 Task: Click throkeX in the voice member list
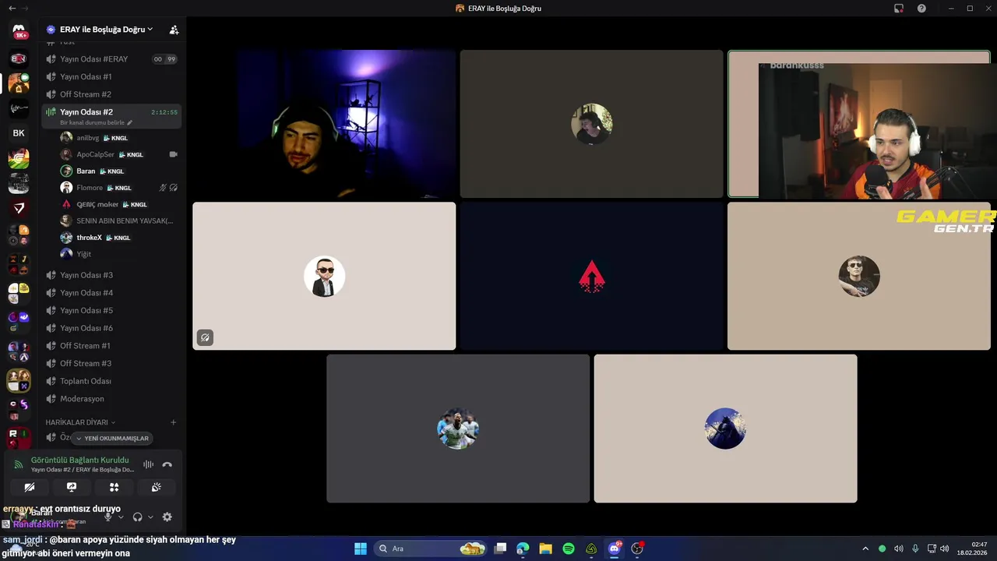(118, 238)
